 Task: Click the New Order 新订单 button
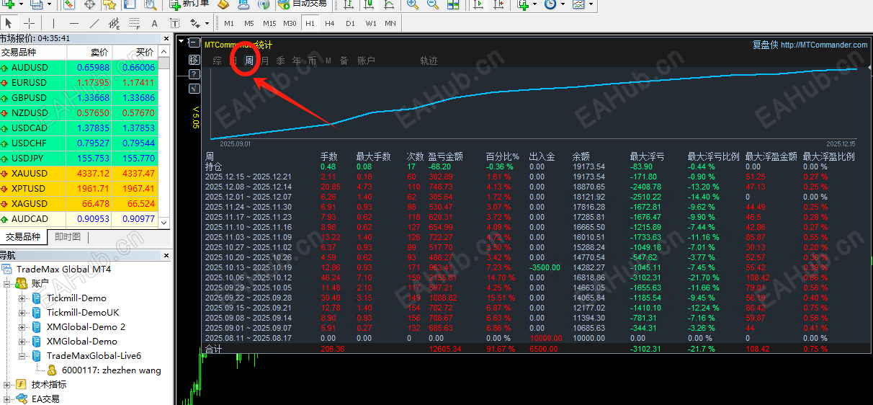(190, 4)
